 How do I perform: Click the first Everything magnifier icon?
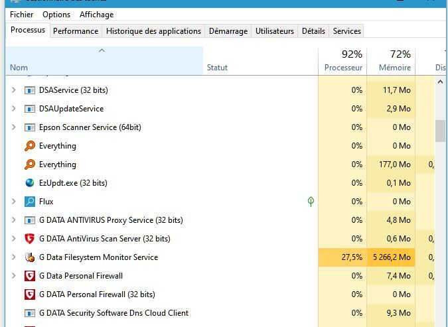coord(29,146)
